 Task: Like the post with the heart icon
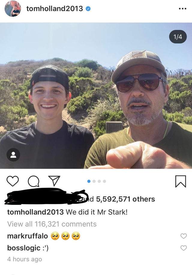(13, 181)
